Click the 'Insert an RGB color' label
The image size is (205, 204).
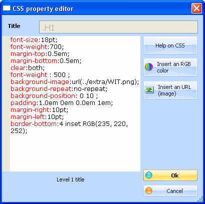tap(174, 67)
